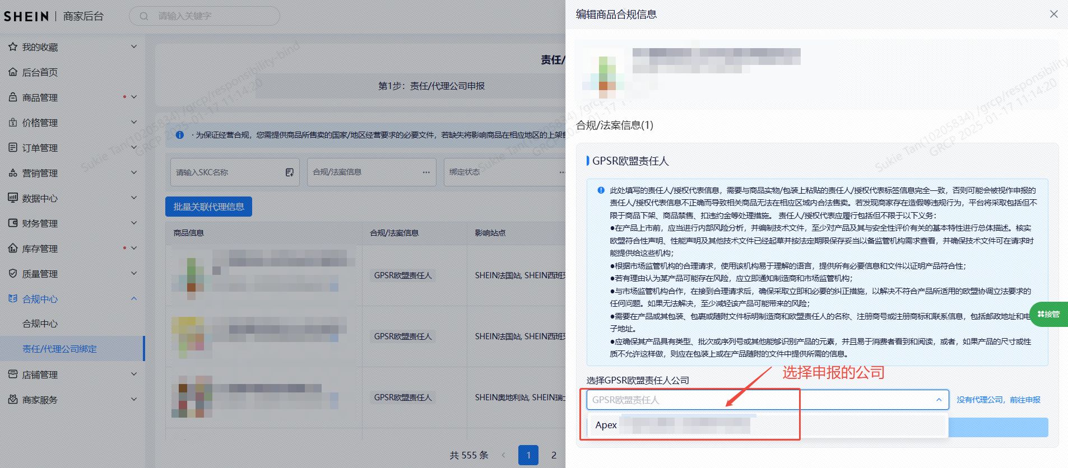
Task: Click the marketing icon beside 营销管理
Action: click(13, 173)
